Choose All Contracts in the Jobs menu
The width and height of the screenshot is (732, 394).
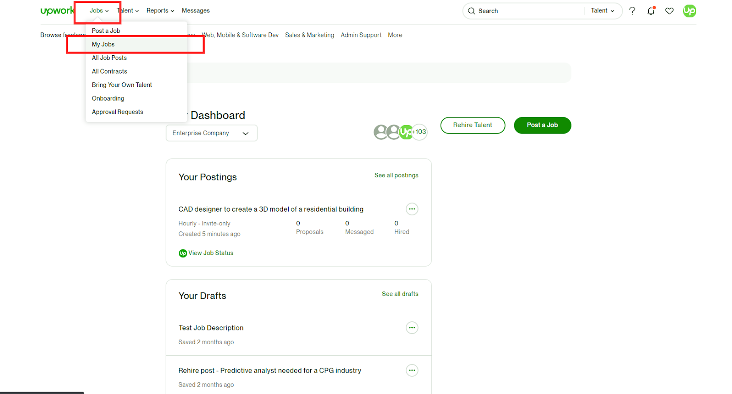click(109, 71)
